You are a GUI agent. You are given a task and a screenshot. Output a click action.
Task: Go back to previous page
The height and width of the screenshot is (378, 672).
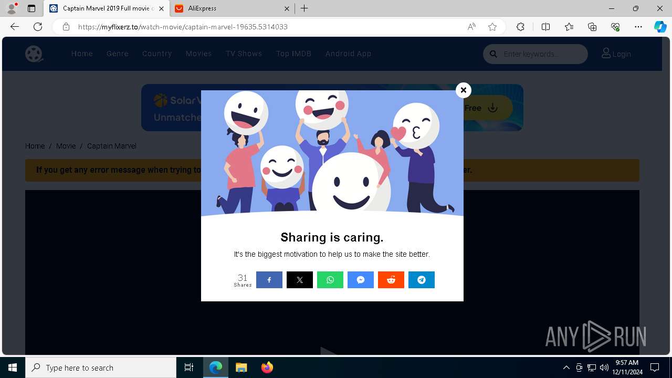[15, 27]
